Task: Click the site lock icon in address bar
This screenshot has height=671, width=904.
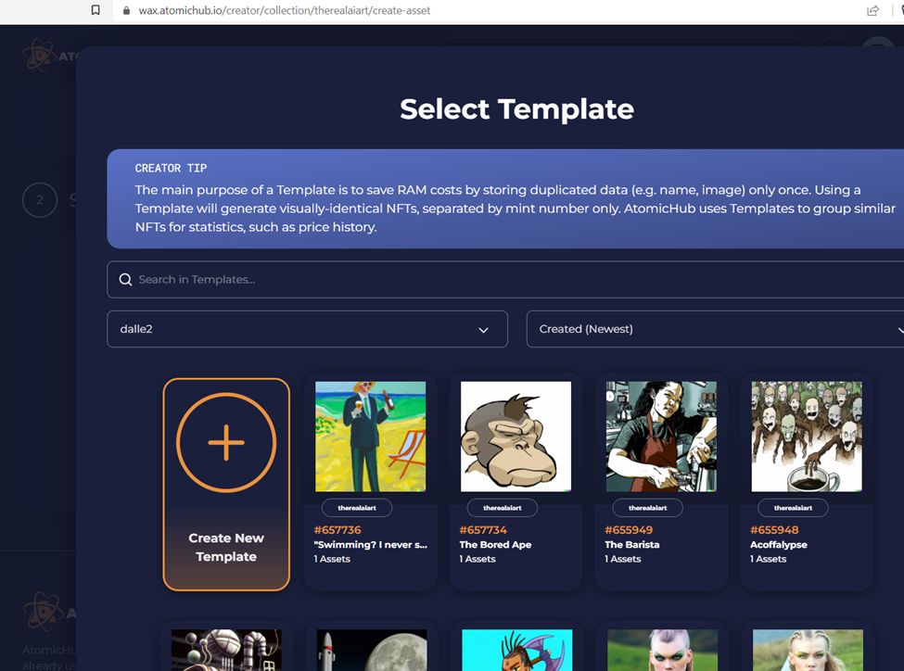Action: click(x=126, y=10)
